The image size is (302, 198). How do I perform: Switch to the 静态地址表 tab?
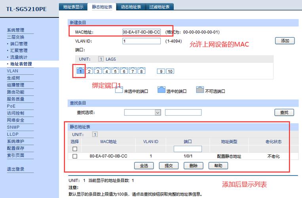[102, 7]
